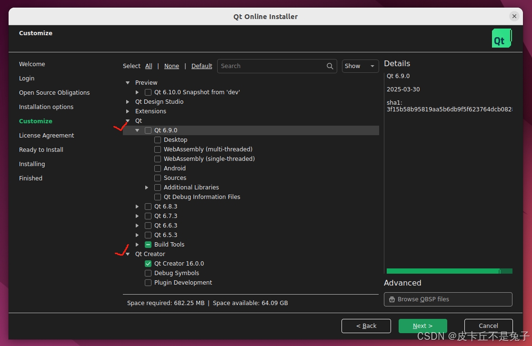Check the Additional Libraries checkbox
The width and height of the screenshot is (532, 346).
pos(158,188)
